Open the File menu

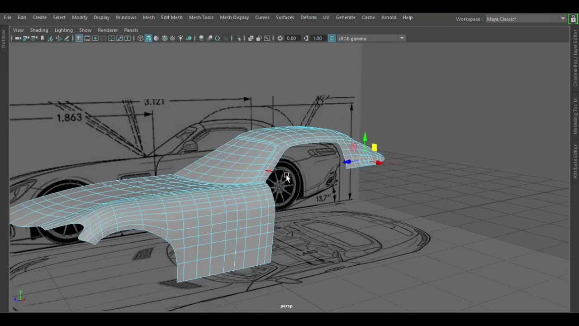click(x=8, y=17)
